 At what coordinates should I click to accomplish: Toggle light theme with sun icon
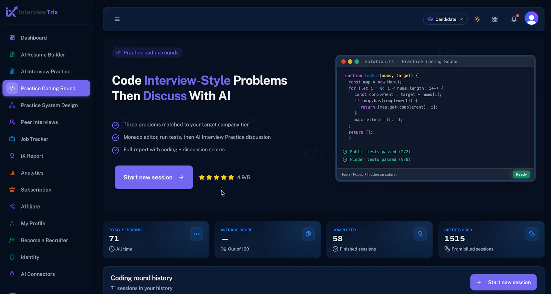[x=477, y=19]
